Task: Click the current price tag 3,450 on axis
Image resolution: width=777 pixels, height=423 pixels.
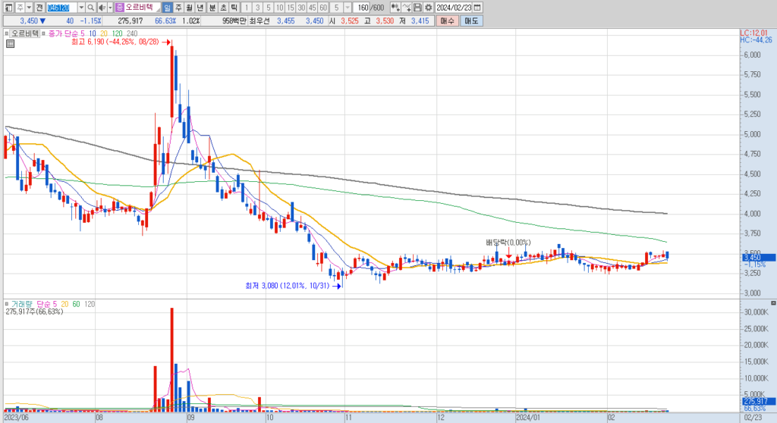Action: point(759,258)
